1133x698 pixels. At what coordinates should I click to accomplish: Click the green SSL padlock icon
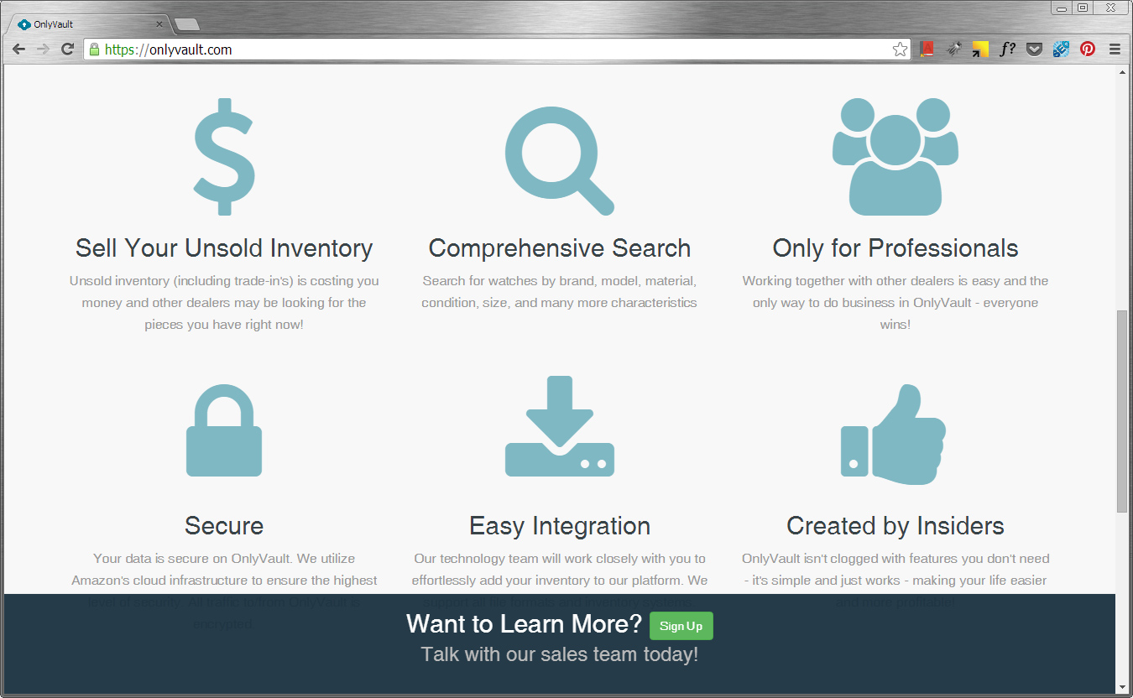[x=94, y=49]
